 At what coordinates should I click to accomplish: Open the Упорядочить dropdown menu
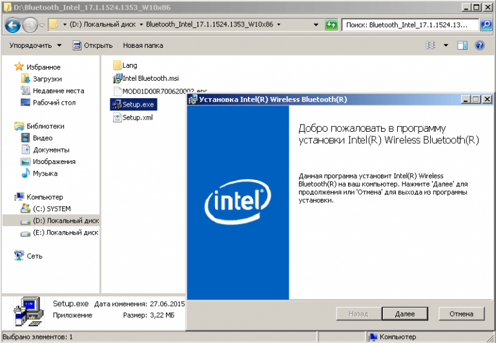(x=36, y=46)
